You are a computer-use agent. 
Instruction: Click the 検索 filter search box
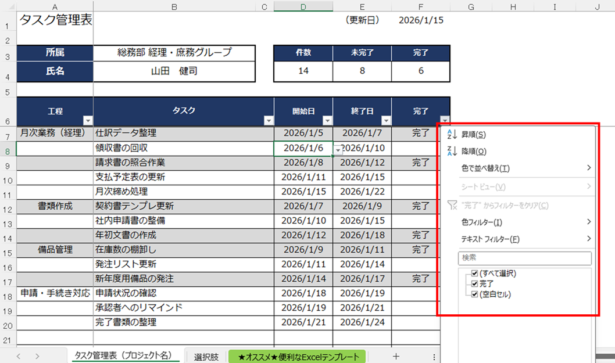tap(524, 258)
